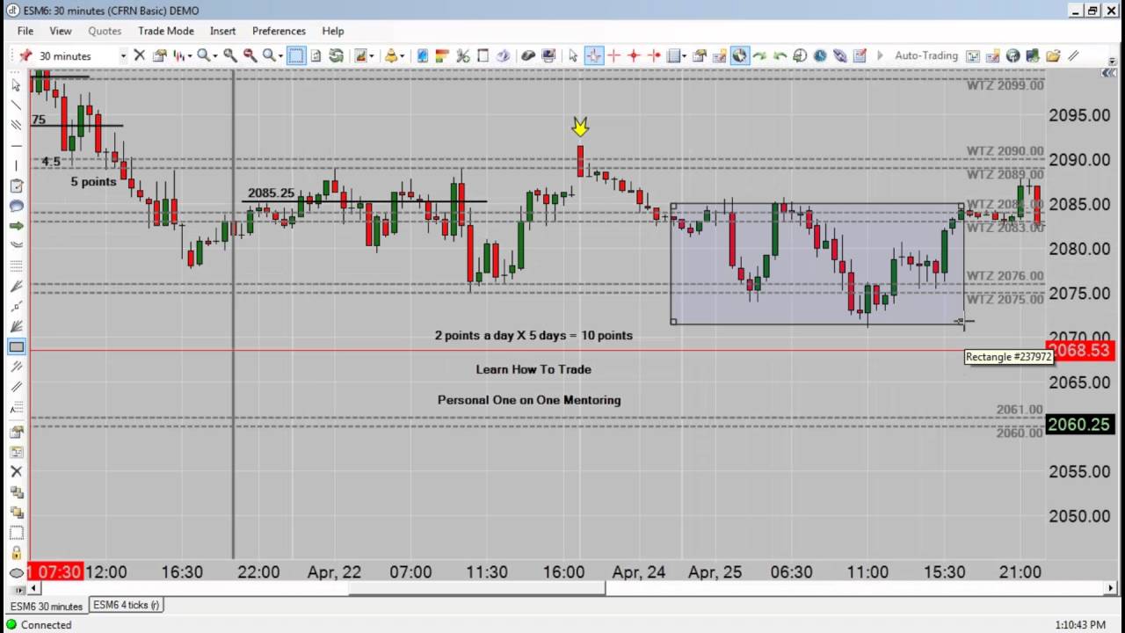Viewport: 1125px width, 633px height.
Task: Toggle the yellow padlock lock drawings icon
Action: (16, 553)
